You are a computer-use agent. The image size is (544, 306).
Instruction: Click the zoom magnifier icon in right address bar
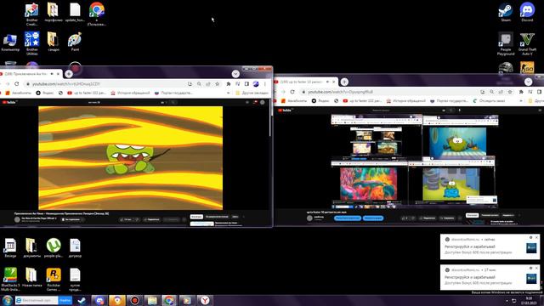pos(491,92)
